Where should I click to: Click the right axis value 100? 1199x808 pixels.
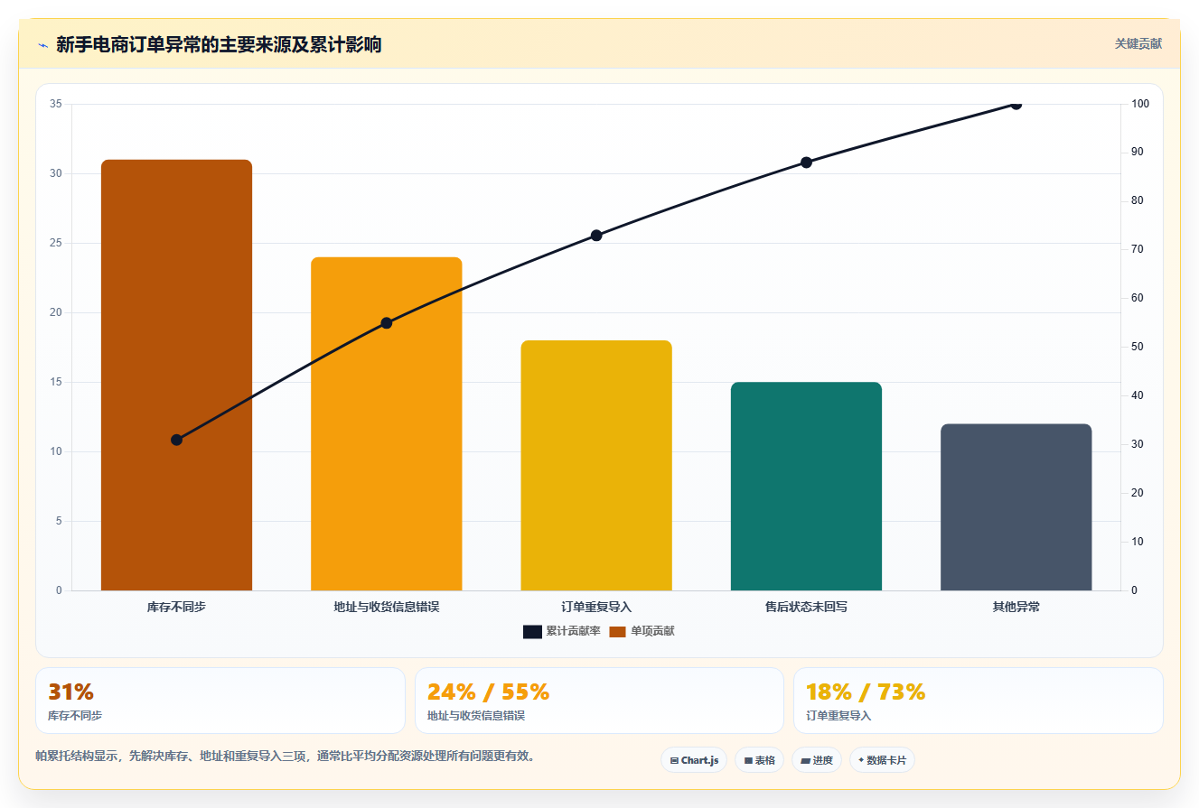click(x=1140, y=105)
